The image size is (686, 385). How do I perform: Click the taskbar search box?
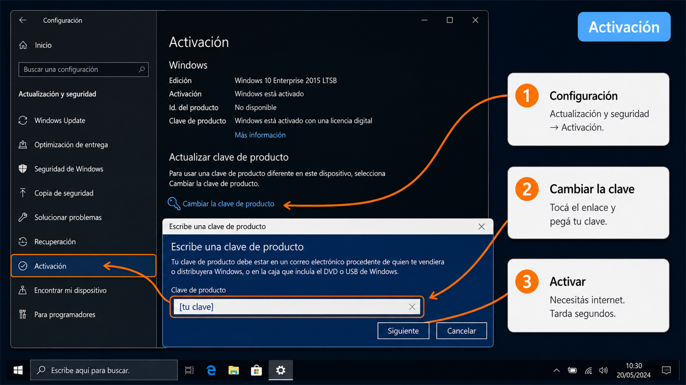(104, 370)
